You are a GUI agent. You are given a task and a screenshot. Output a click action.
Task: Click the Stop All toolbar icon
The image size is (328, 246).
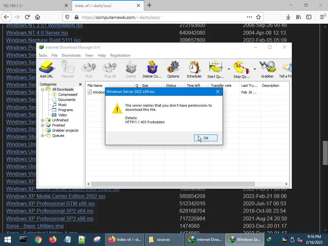click(110, 69)
